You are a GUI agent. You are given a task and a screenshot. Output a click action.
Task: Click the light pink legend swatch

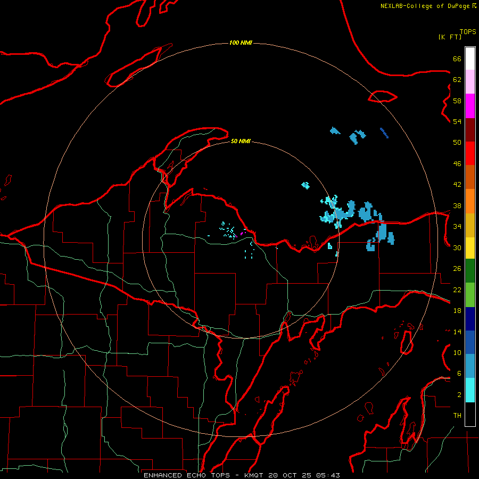470,82
